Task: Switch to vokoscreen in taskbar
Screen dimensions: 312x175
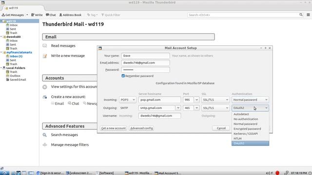Action: coord(79,173)
